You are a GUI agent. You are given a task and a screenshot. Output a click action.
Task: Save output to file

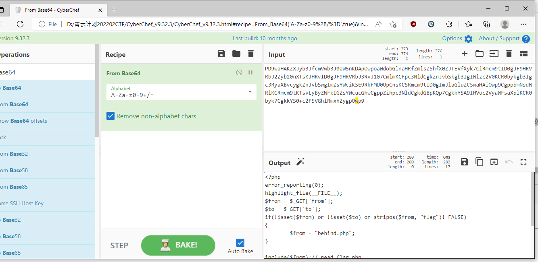pos(465,162)
